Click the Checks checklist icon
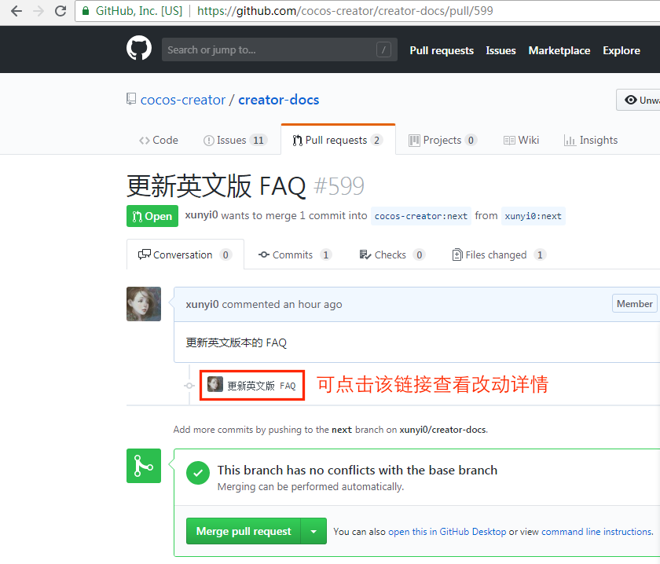 coord(365,255)
